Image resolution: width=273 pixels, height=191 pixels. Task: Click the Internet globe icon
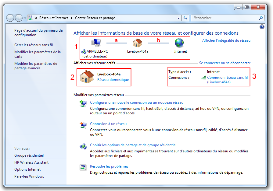179,43
